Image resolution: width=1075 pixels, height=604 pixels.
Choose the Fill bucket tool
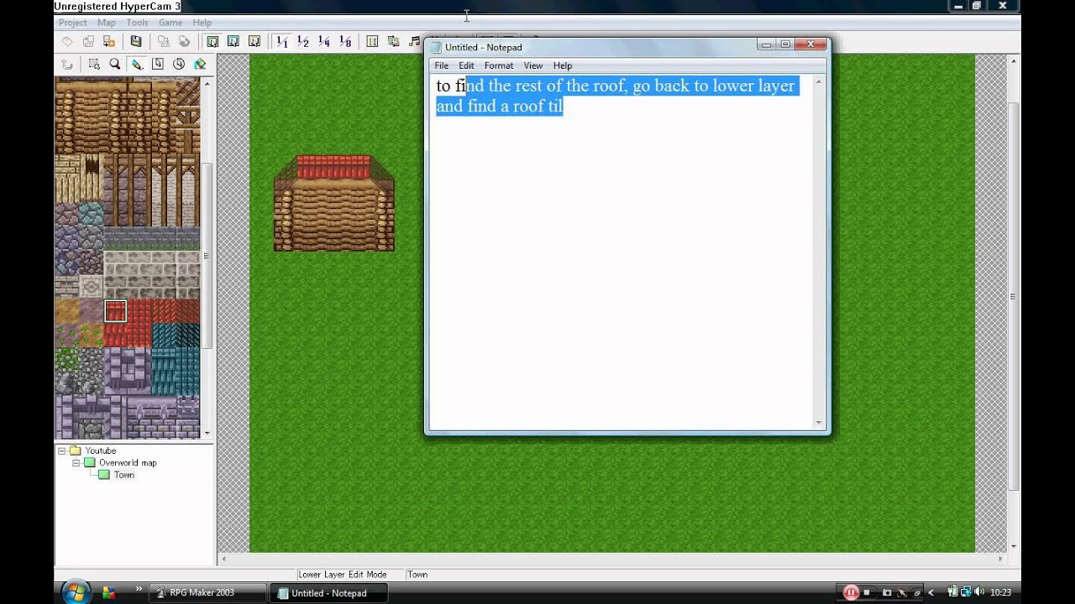pyautogui.click(x=200, y=64)
